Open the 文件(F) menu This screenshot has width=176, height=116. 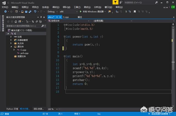click(5, 7)
